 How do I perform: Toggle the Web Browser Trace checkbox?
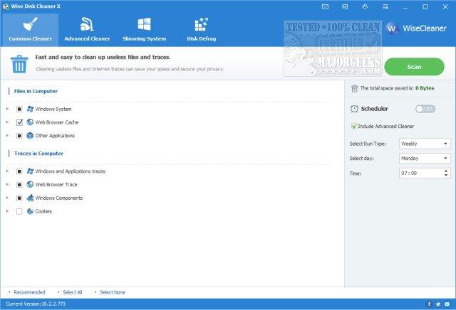pyautogui.click(x=19, y=185)
